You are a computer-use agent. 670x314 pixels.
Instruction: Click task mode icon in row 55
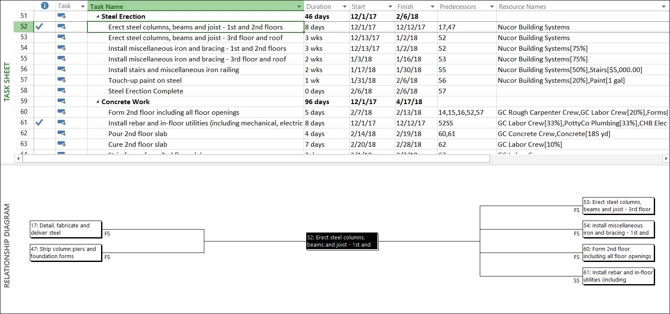tap(61, 59)
